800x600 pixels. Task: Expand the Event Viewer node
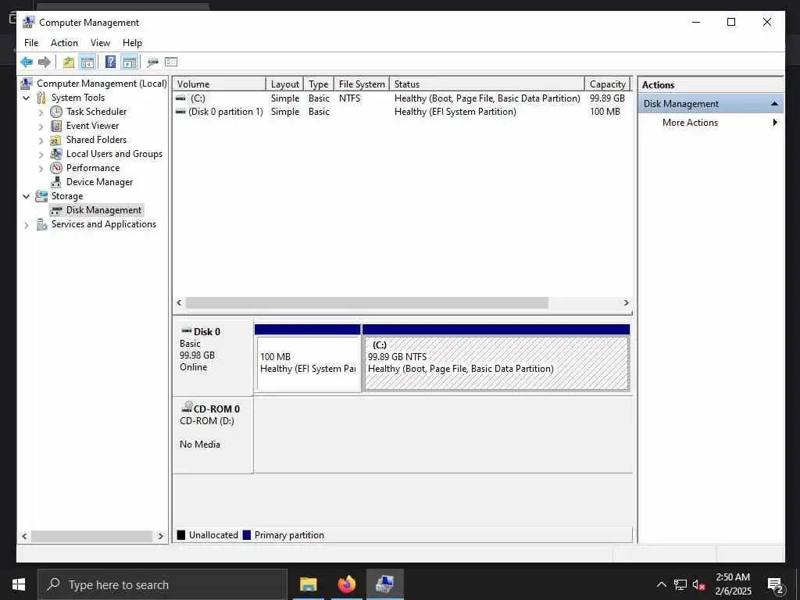coord(41,126)
